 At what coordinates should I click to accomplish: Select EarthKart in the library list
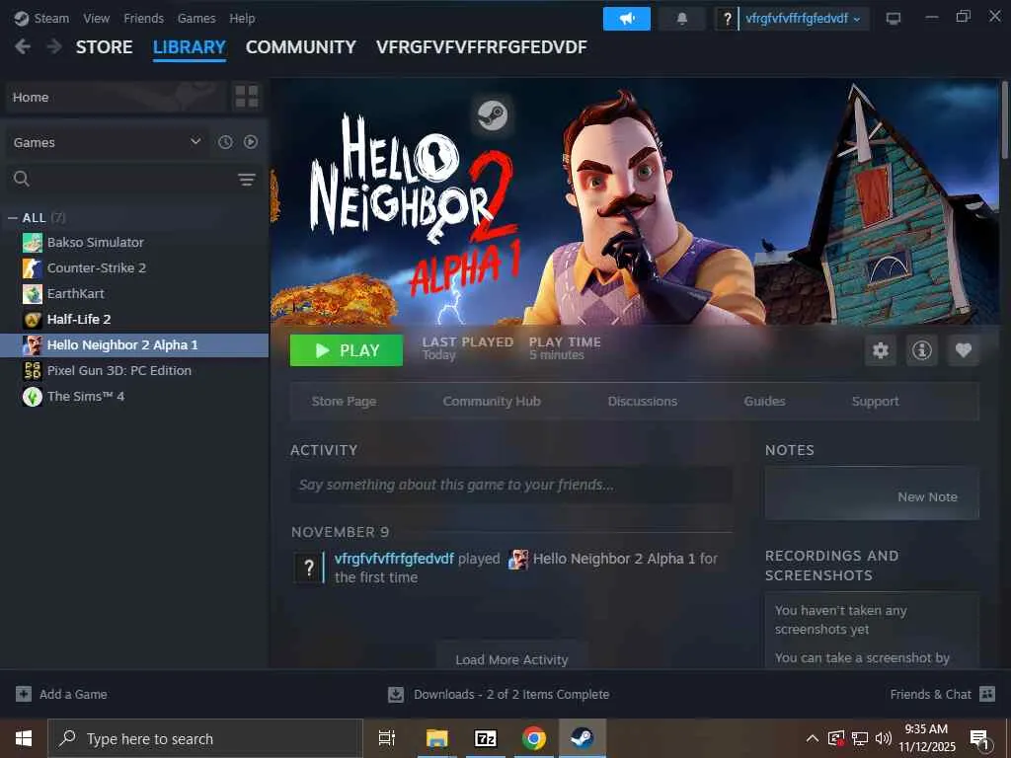point(134,294)
